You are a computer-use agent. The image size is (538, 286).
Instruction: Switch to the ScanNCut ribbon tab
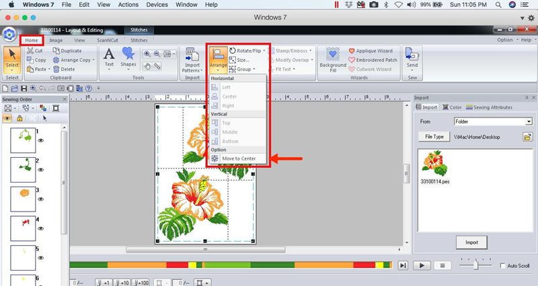(x=108, y=40)
